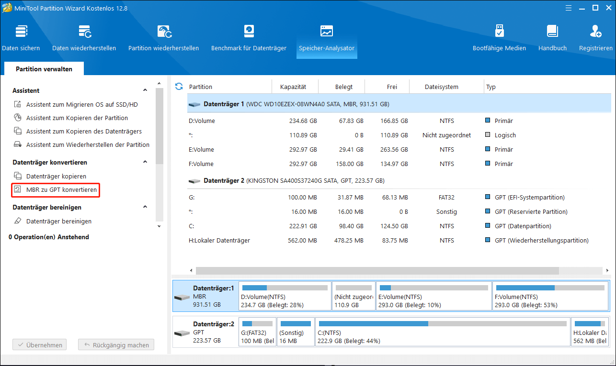The image size is (616, 366).
Task: Select D:Volume row in partition list
Action: coord(399,121)
